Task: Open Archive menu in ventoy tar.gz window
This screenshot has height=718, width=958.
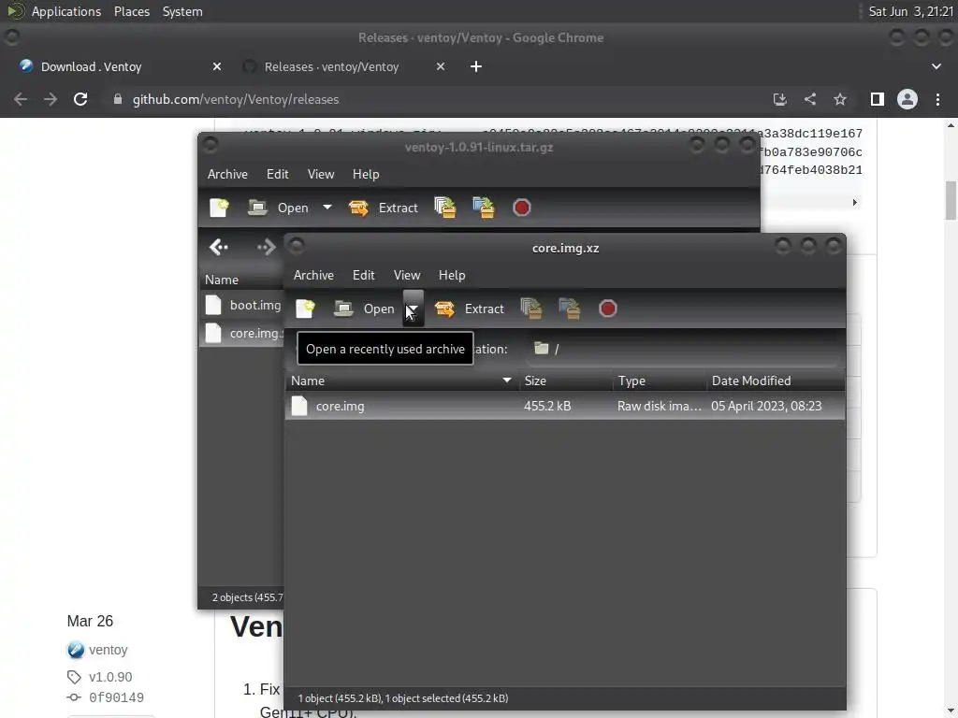Action: coord(227,174)
